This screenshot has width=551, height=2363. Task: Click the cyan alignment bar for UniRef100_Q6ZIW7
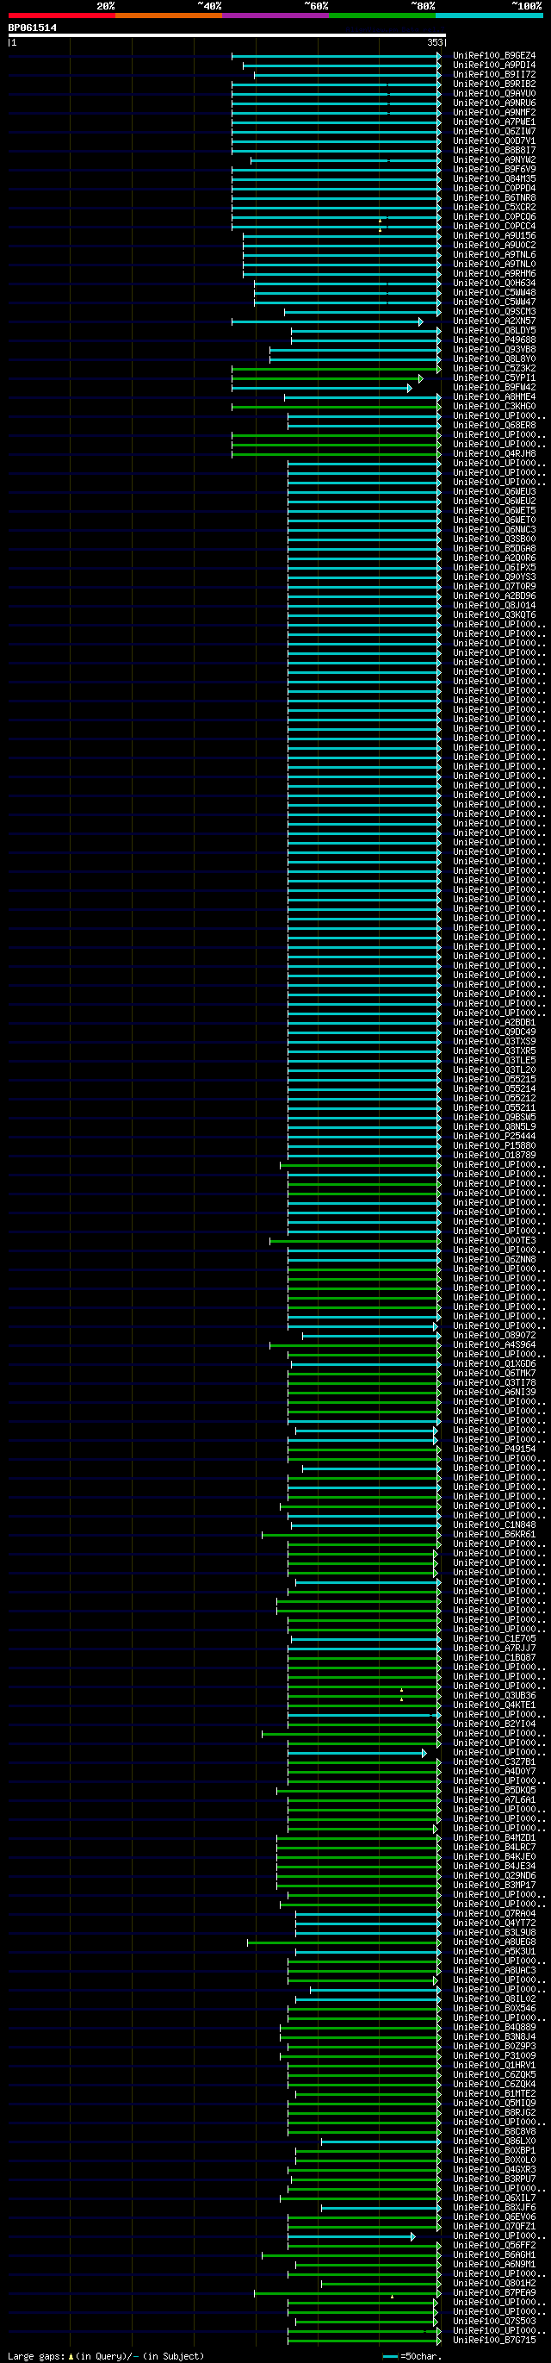pyautogui.click(x=336, y=132)
